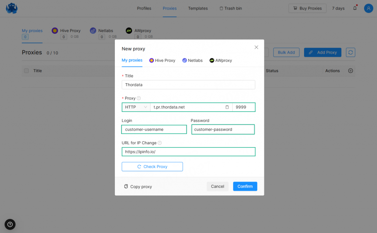
Task: Click the paste clipboard icon in host field
Action: tap(227, 107)
